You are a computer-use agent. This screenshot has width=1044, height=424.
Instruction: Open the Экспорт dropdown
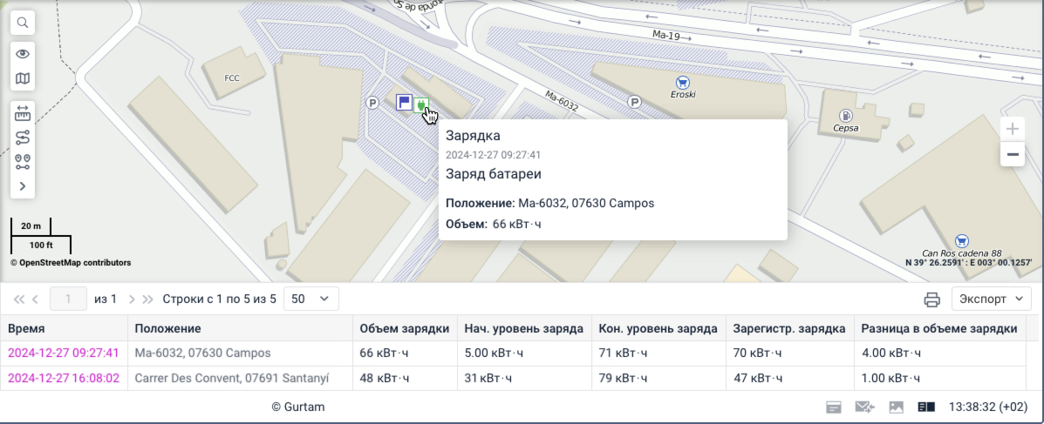(x=992, y=299)
